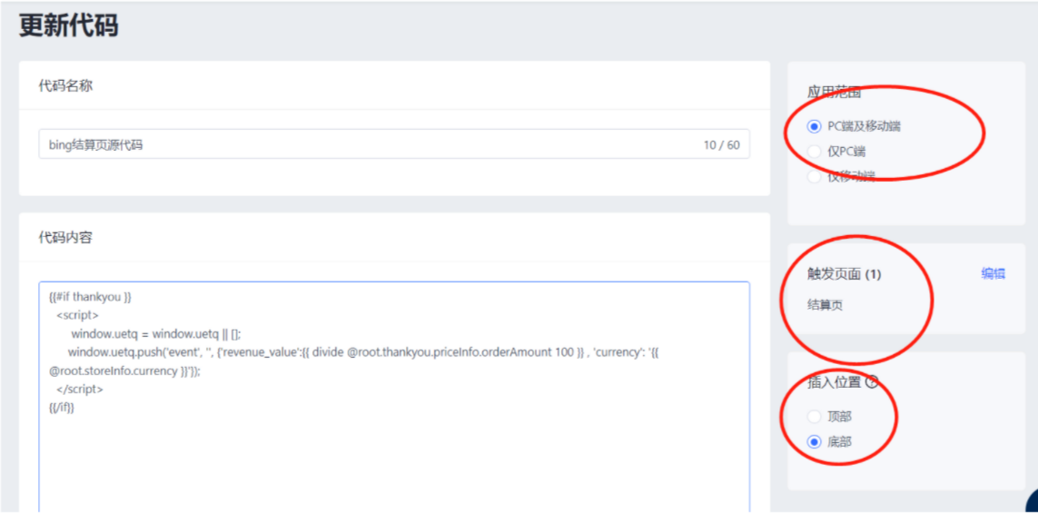Click the 更新代码 page heading
The width and height of the screenshot is (1038, 513).
click(x=69, y=26)
